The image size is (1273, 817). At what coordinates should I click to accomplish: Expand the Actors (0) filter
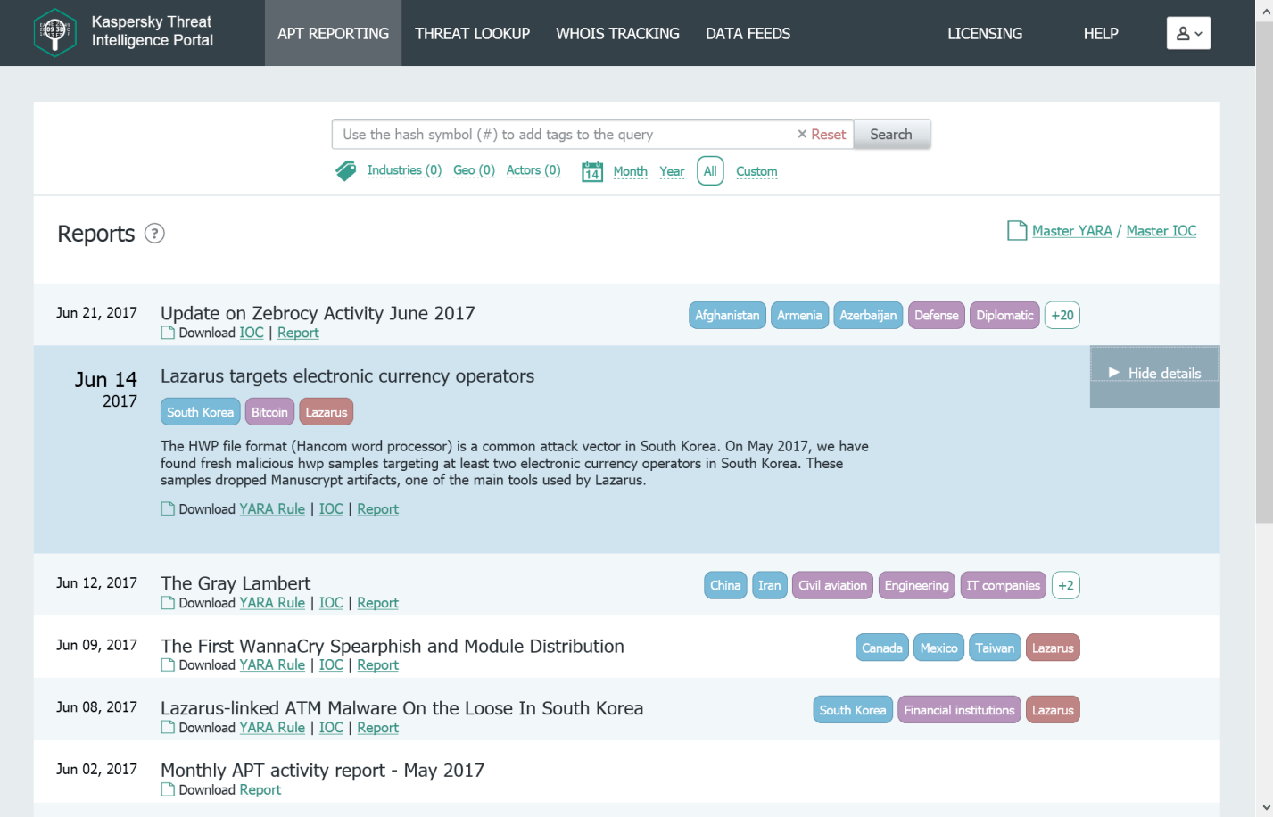point(533,170)
